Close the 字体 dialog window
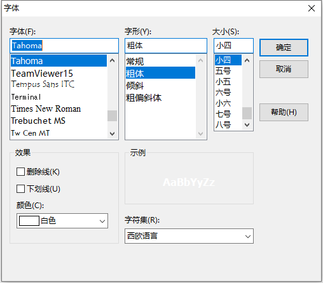Image resolution: width=323 pixels, height=283 pixels. pos(312,8)
